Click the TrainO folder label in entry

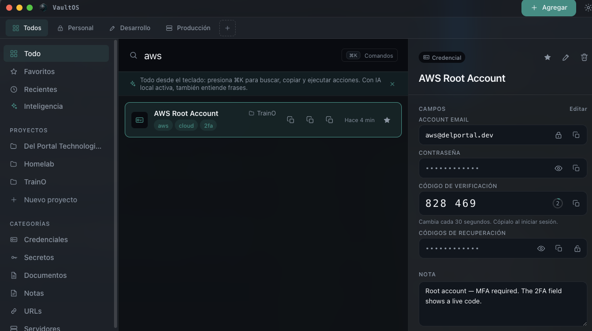[262, 113]
